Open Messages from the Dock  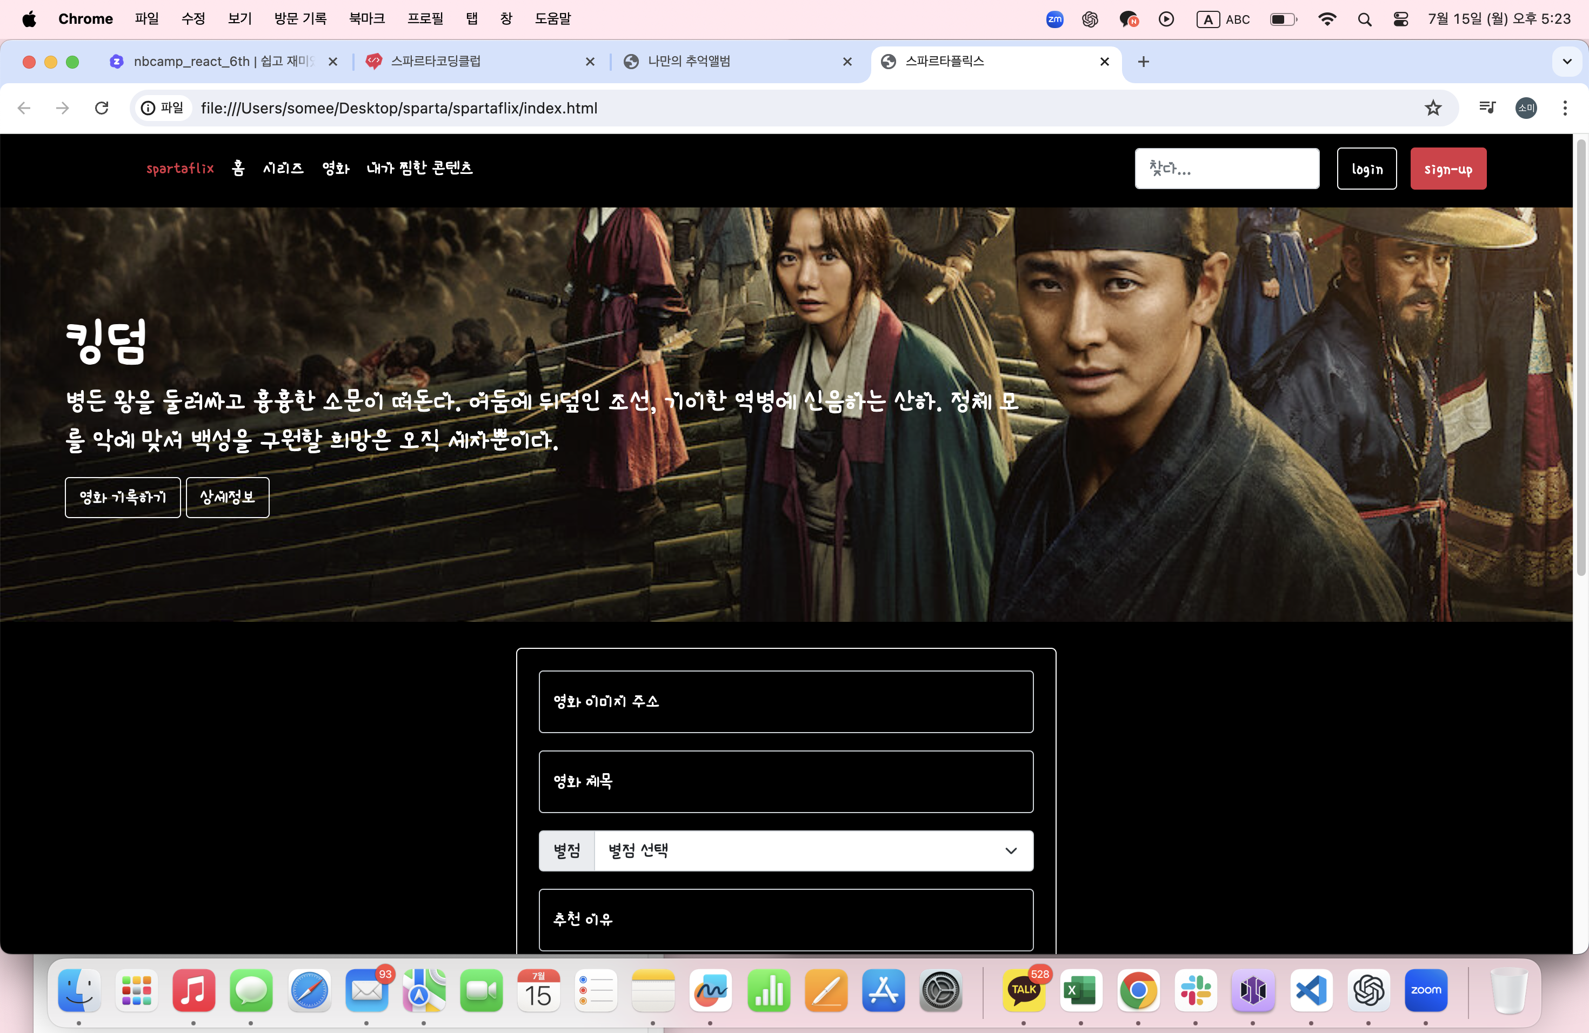(251, 990)
